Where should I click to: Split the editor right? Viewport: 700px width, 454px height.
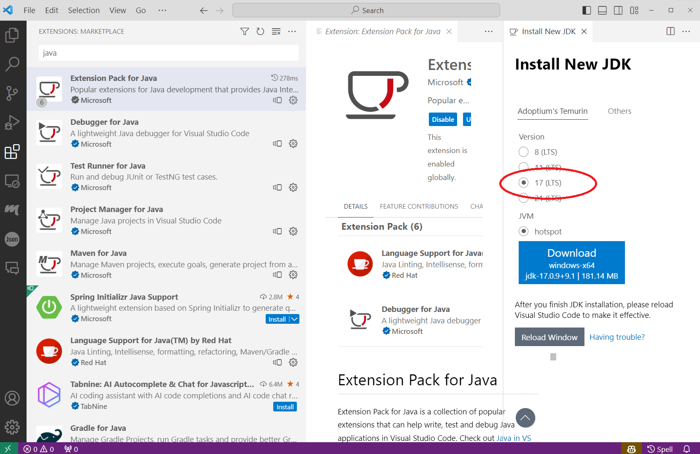670,31
